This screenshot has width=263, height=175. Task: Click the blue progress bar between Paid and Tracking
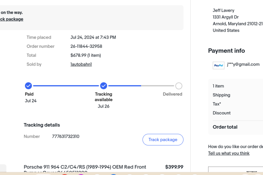tap(66, 86)
